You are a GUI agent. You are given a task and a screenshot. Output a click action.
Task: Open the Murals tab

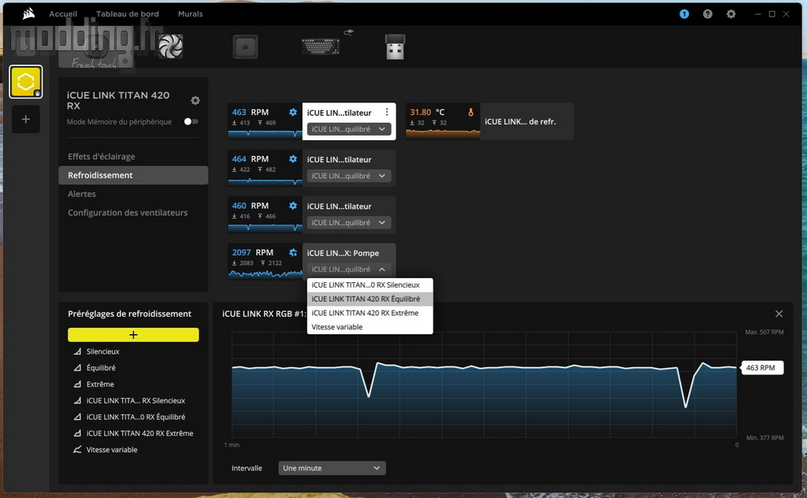190,14
